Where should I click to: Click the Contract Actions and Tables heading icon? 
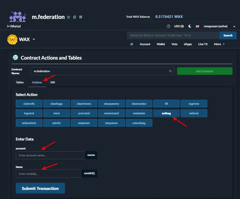point(15,58)
